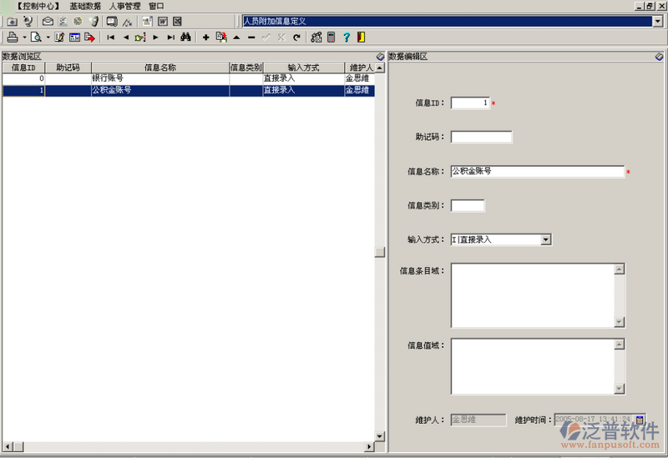Open the dropdown arrow beside print preview
The width and height of the screenshot is (668, 458).
[48, 38]
